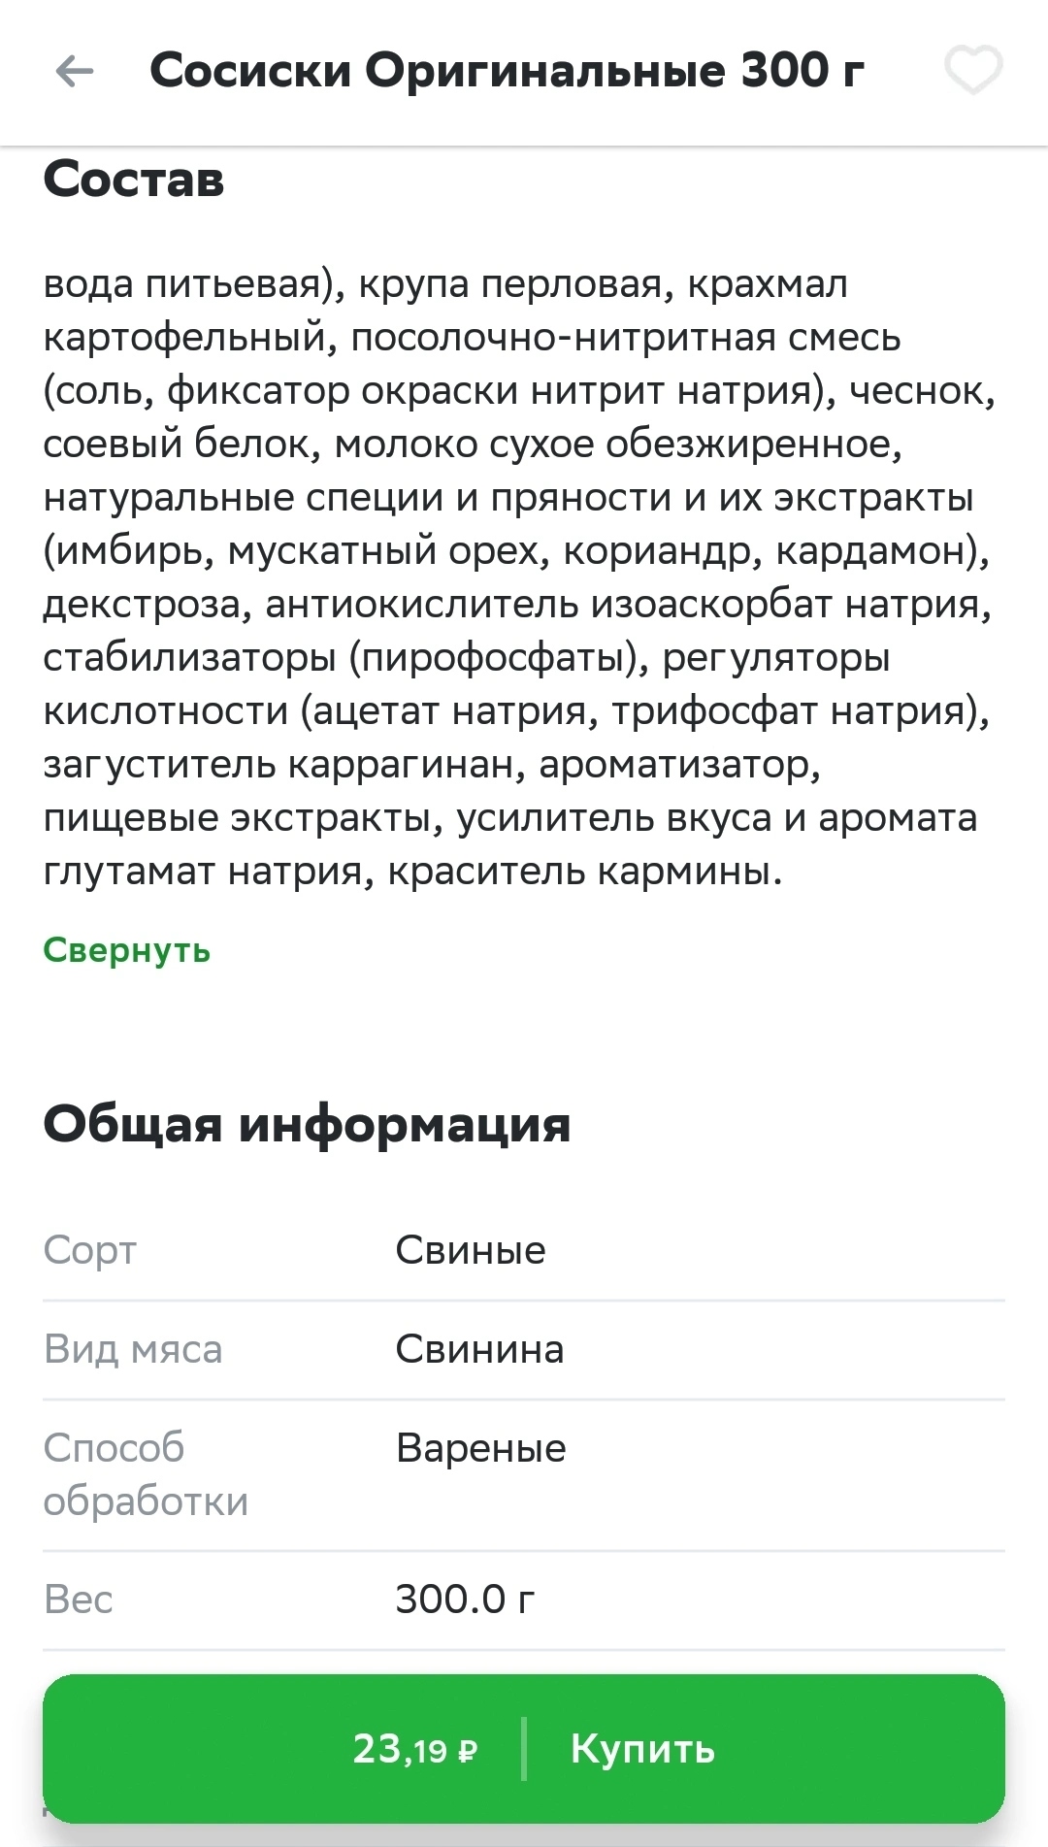Select the Сосиски Оригинальные 300 г title

pyautogui.click(x=507, y=71)
